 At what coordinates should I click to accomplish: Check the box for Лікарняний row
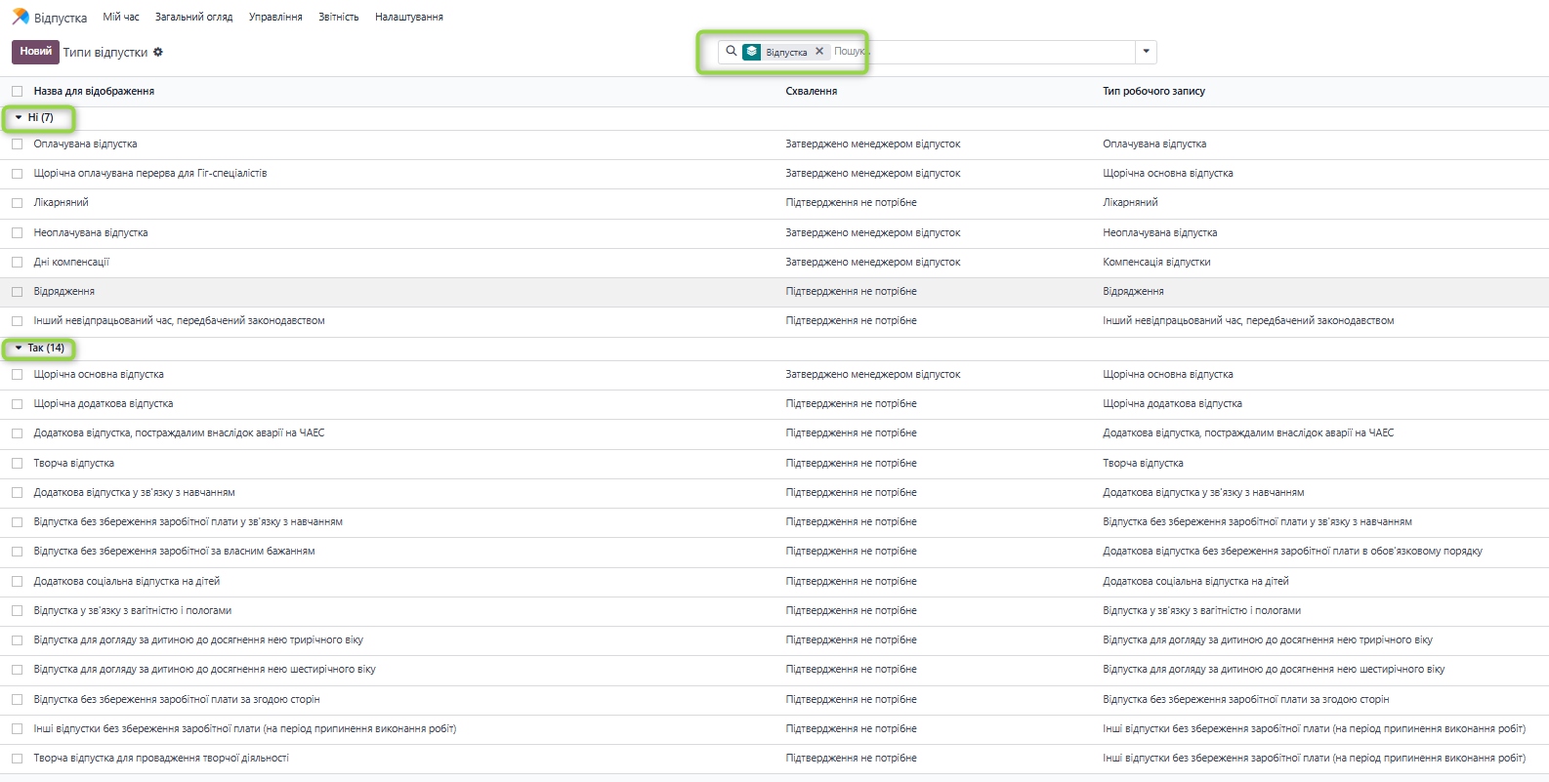pyautogui.click(x=17, y=203)
